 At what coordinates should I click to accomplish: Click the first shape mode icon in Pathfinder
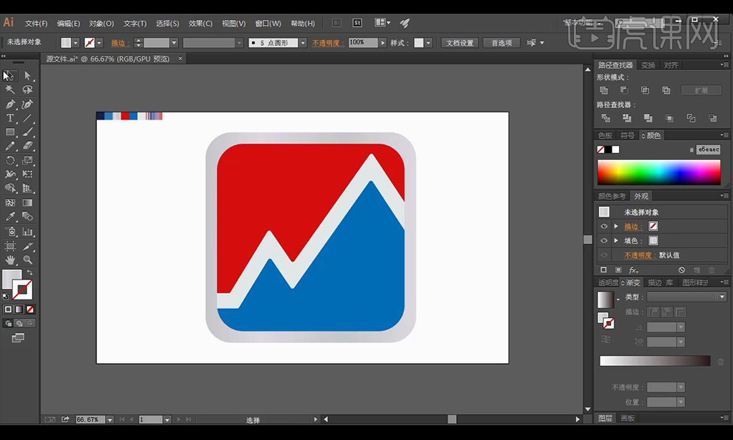point(604,90)
